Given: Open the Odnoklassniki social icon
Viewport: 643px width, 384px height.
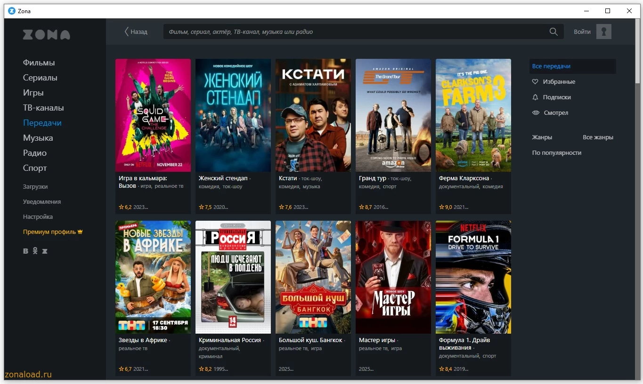Looking at the screenshot, I should point(35,251).
